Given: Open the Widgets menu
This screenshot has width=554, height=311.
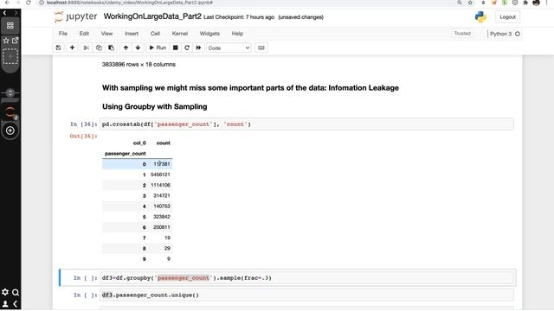Looking at the screenshot, I should point(209,34).
